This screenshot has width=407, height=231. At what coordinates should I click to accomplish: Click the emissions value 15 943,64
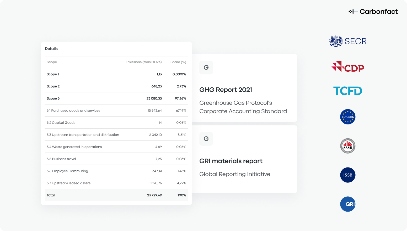pyautogui.click(x=155, y=111)
